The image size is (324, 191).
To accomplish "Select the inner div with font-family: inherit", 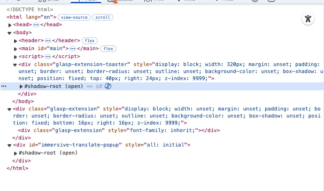I will [119, 131].
